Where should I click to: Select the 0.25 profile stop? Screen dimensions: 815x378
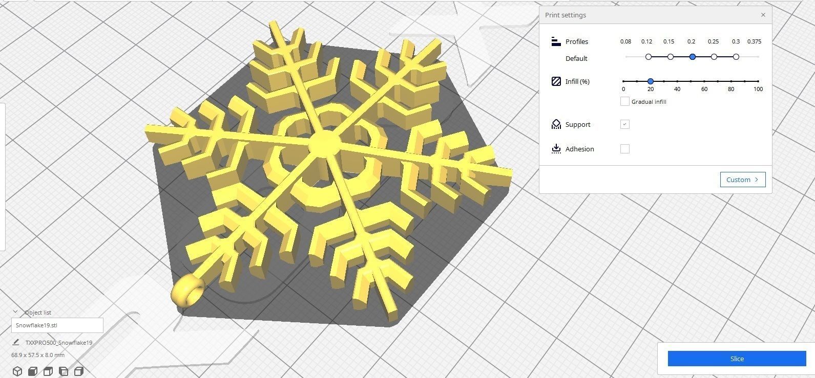(x=714, y=57)
